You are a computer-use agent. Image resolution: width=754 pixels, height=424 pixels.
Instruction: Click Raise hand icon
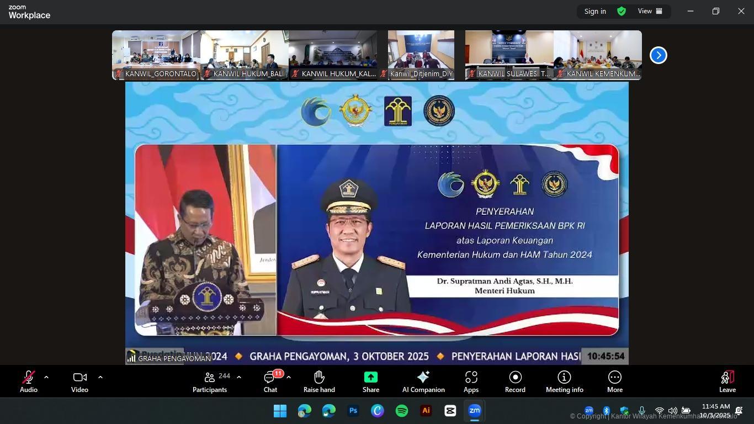coord(319,381)
